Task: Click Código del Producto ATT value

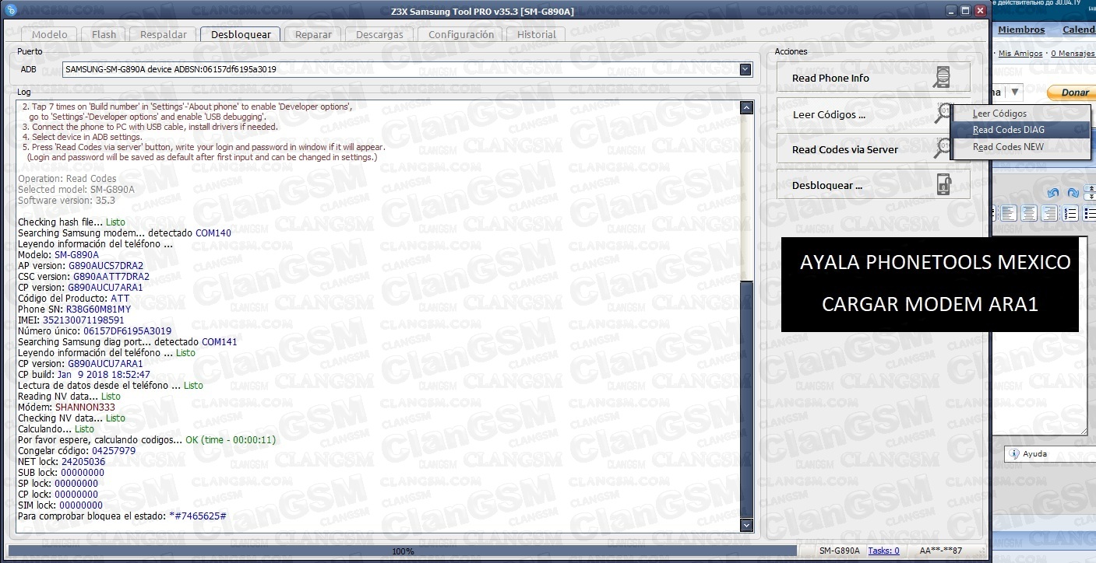Action: click(x=120, y=298)
